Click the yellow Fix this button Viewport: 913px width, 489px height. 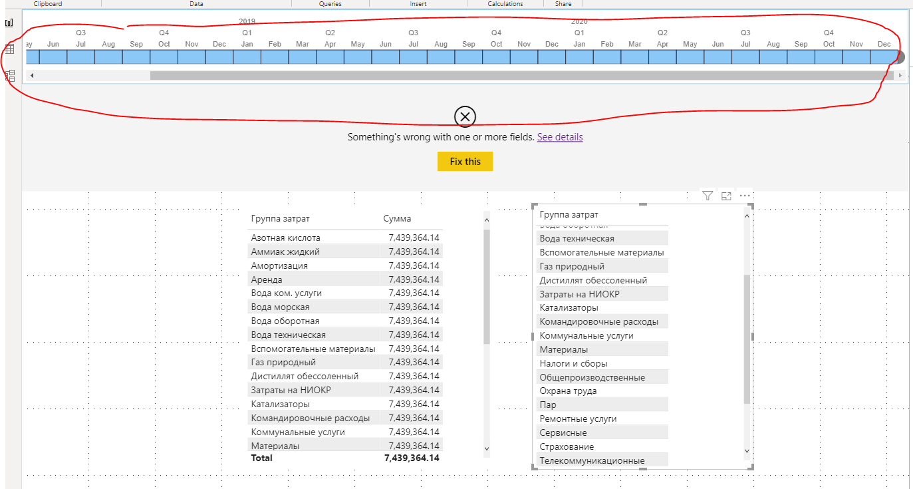[465, 162]
